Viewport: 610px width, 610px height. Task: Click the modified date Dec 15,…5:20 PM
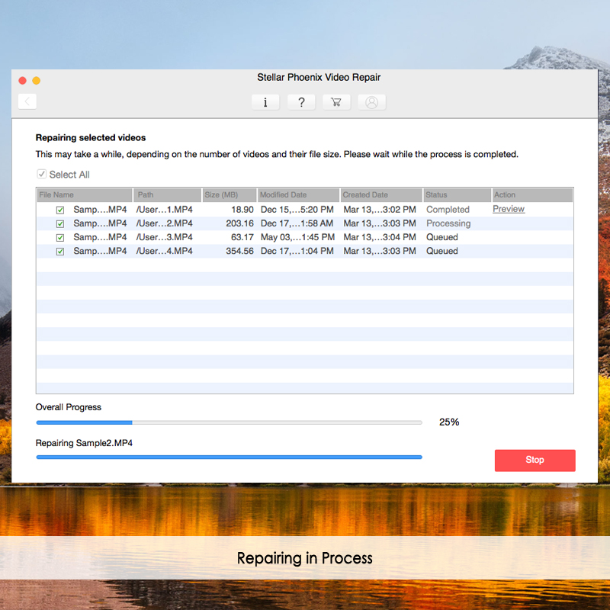pyautogui.click(x=297, y=210)
